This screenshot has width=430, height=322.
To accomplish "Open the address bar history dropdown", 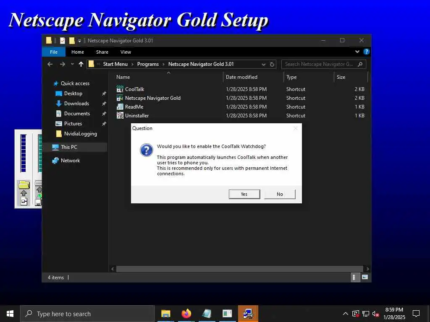I will click(x=264, y=64).
